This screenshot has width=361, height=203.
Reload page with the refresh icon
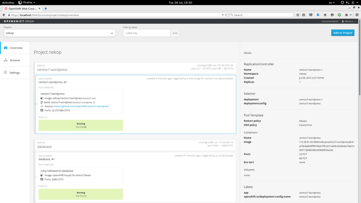(226, 15)
